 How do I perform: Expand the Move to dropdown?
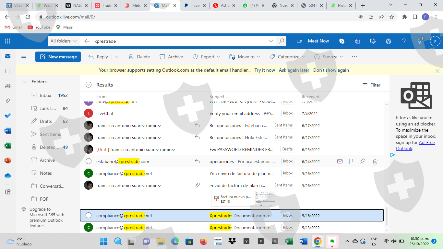pyautogui.click(x=258, y=57)
